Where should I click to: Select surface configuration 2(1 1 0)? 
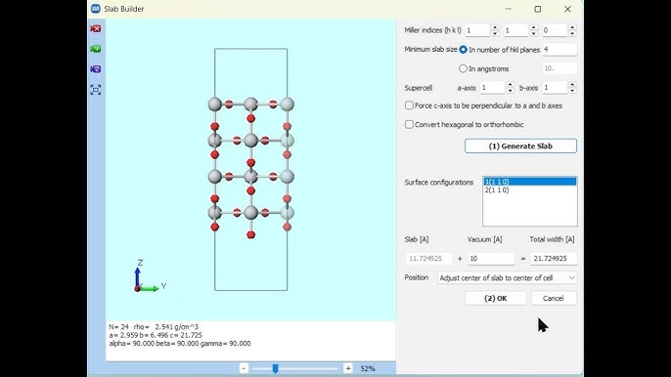pos(530,189)
